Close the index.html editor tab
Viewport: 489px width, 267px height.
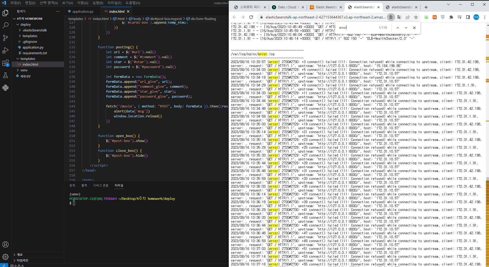click(128, 11)
